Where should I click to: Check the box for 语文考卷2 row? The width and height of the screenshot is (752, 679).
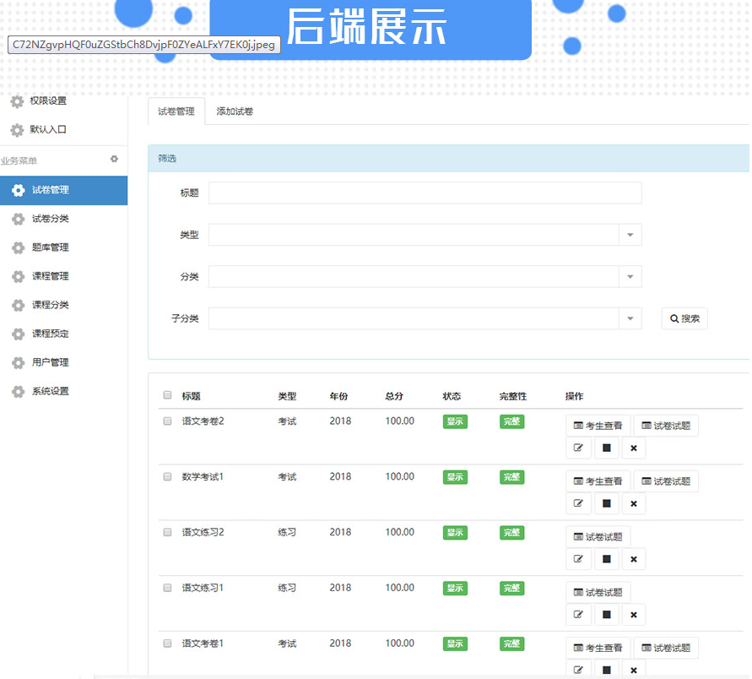tap(167, 421)
